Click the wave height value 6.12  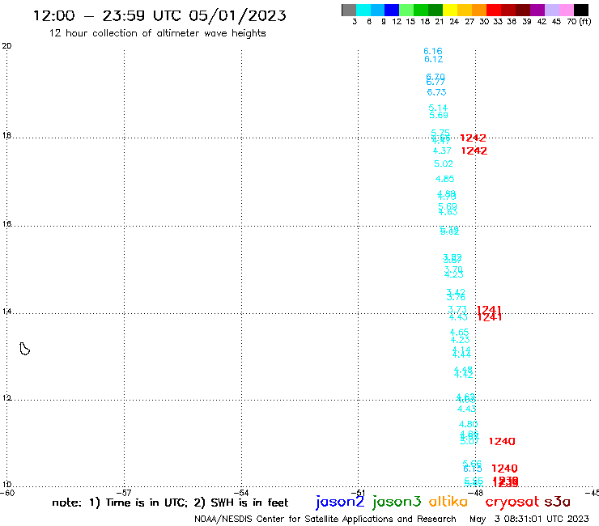pyautogui.click(x=434, y=59)
